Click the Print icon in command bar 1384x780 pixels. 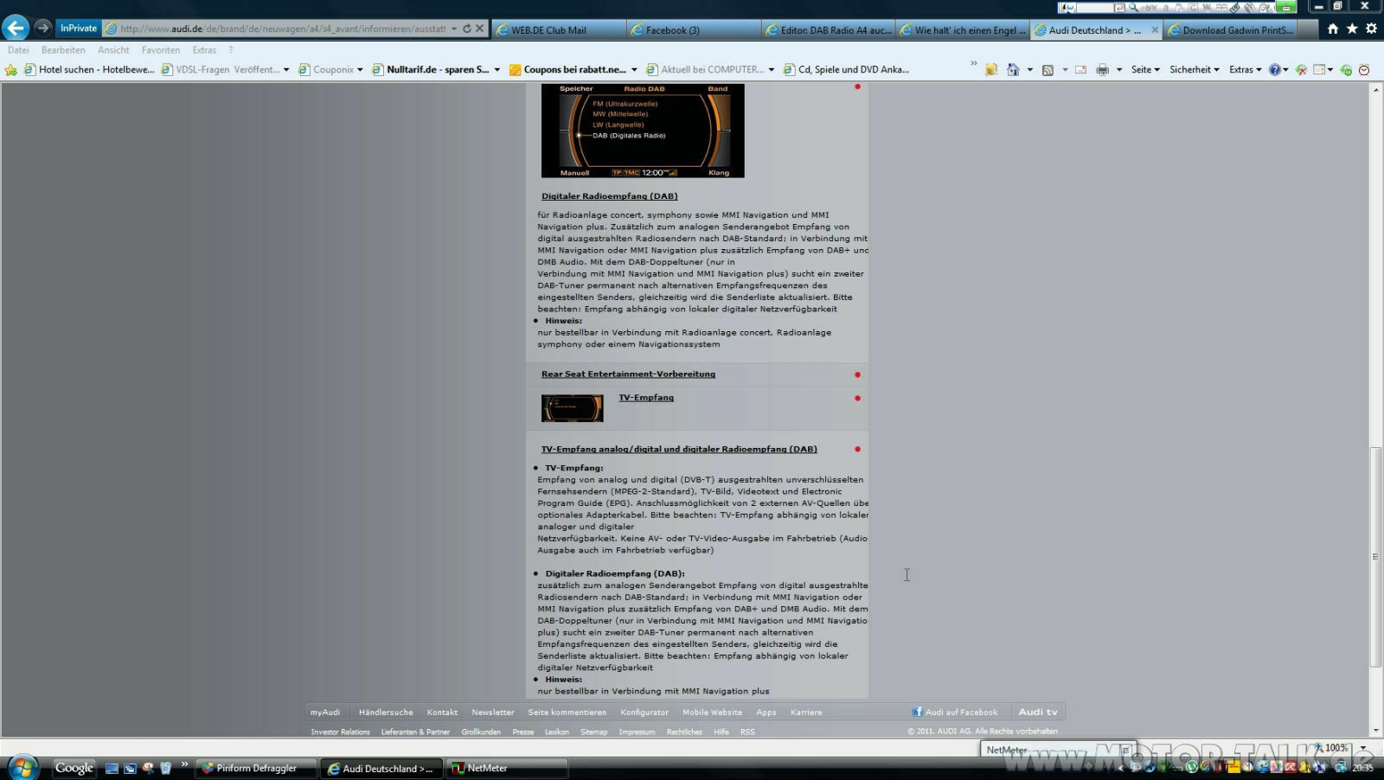click(1102, 70)
